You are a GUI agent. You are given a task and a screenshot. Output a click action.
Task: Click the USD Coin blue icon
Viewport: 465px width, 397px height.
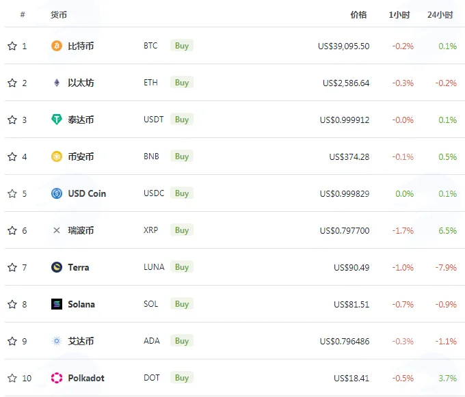[x=57, y=193]
